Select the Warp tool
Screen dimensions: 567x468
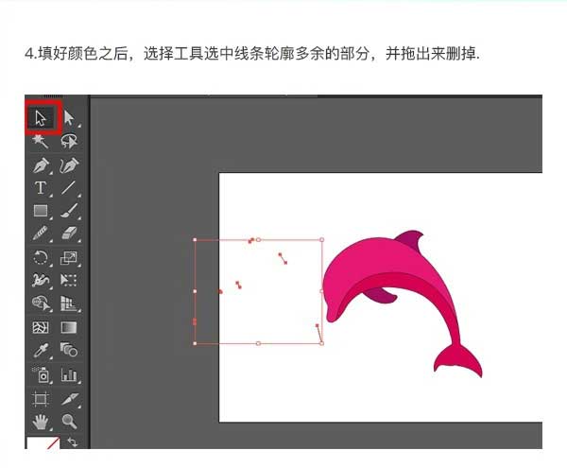tap(41, 280)
